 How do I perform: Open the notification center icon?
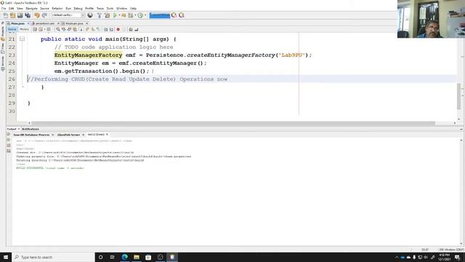(x=457, y=257)
